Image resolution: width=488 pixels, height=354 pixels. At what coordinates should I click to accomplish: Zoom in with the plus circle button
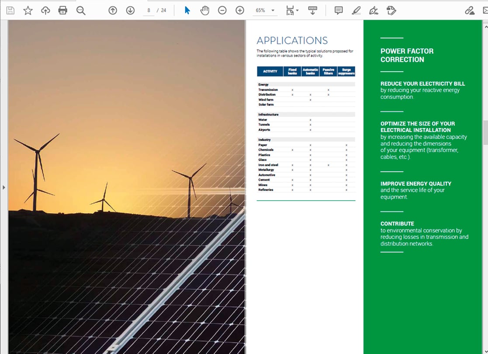click(x=240, y=10)
